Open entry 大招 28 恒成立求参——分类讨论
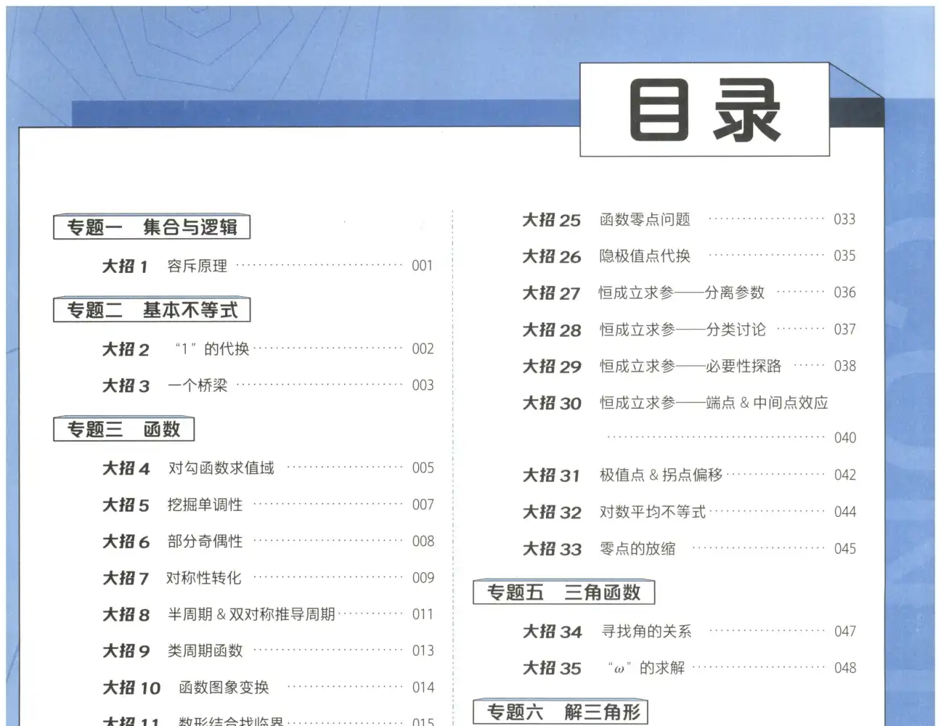The height and width of the screenshot is (726, 941). [x=689, y=330]
